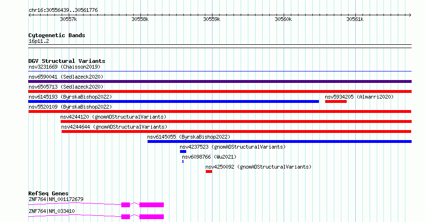Click the nsv4244644 (gnomADStructuralVariants) label
The image size is (425, 222).
(x=114, y=127)
